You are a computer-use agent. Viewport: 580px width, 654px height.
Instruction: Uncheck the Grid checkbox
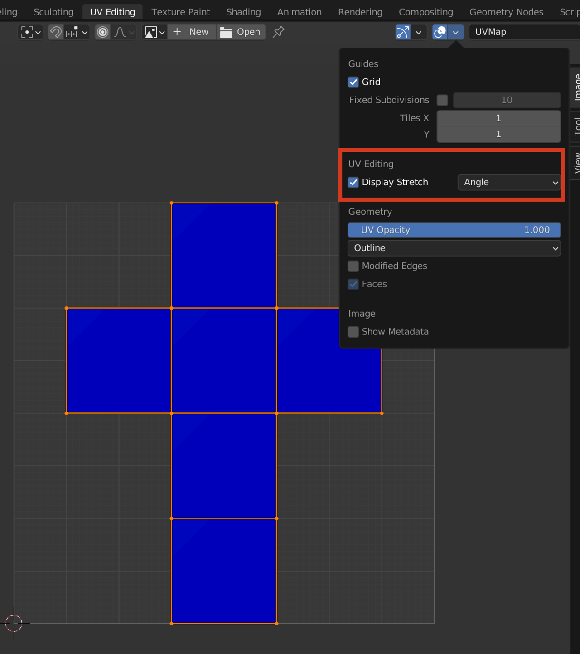pos(353,82)
